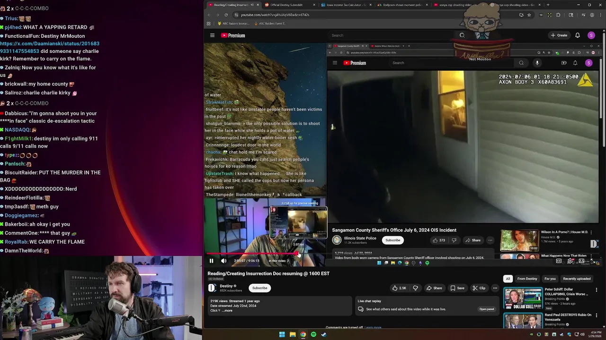Open Steam from the taskbar
This screenshot has height=340, width=606.
[324, 334]
